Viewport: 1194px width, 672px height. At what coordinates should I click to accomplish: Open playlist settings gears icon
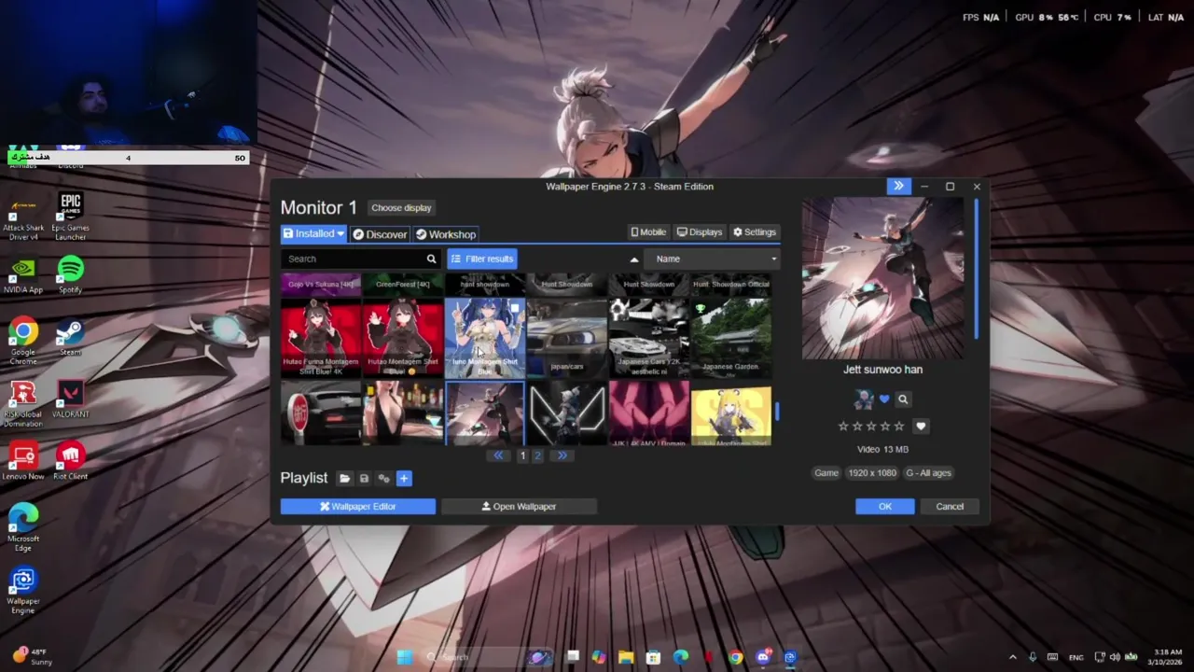383,478
